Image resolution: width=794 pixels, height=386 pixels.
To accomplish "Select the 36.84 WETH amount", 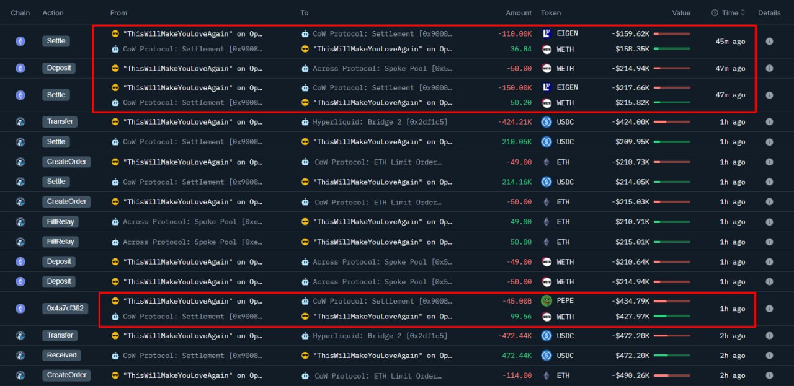I will point(521,49).
